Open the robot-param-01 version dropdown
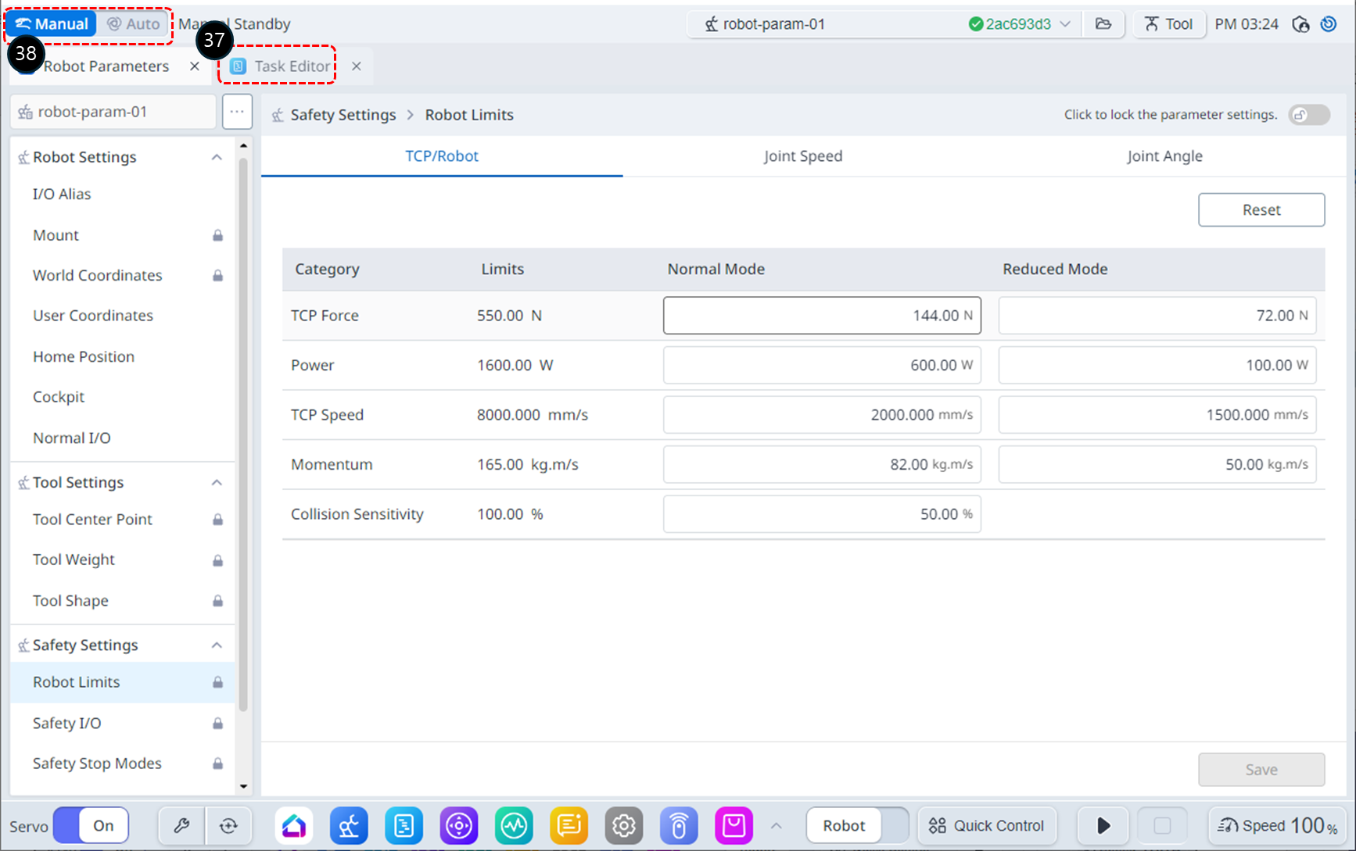 tap(1065, 24)
